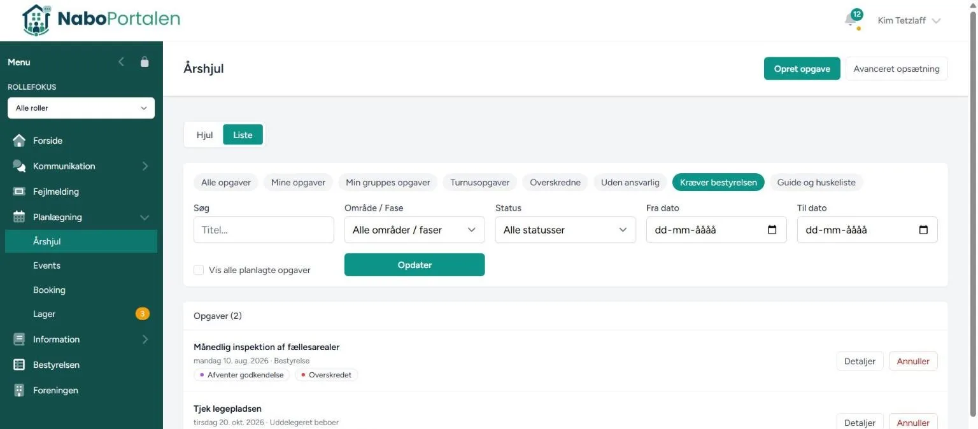Open the Alle statusser dropdown
978x429 pixels.
565,230
